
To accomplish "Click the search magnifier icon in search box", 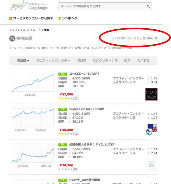I will point(148,6).
